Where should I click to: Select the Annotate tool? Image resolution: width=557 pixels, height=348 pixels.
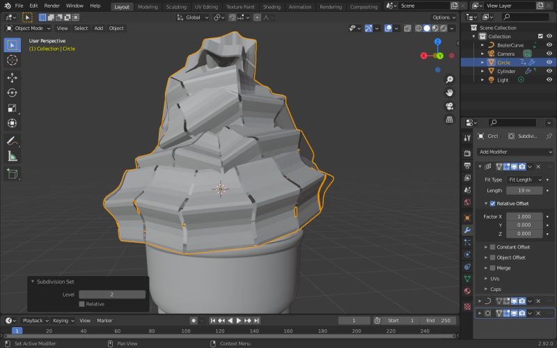tap(12, 141)
